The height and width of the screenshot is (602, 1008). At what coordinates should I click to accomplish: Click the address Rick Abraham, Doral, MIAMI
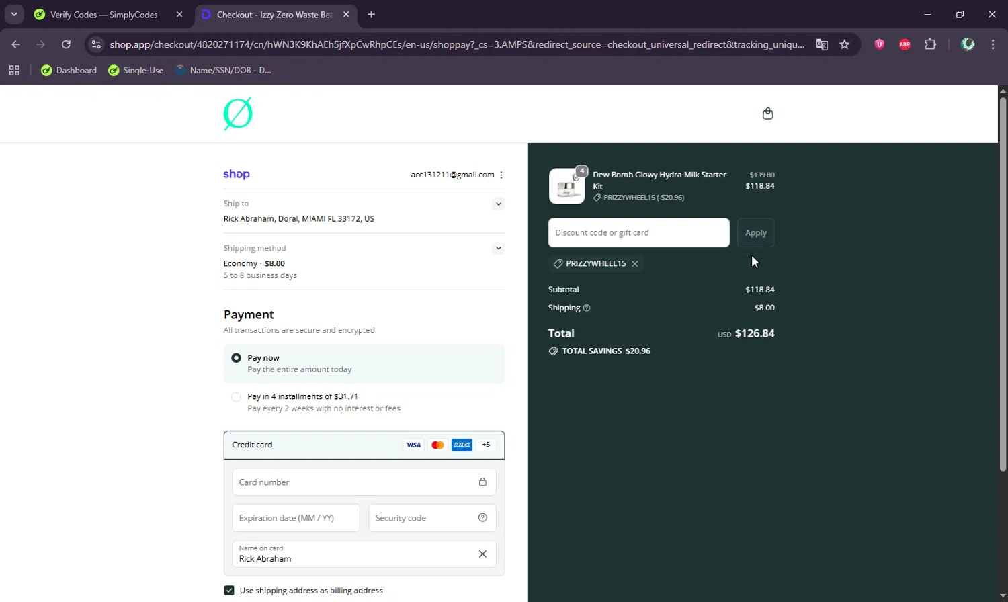tap(299, 218)
